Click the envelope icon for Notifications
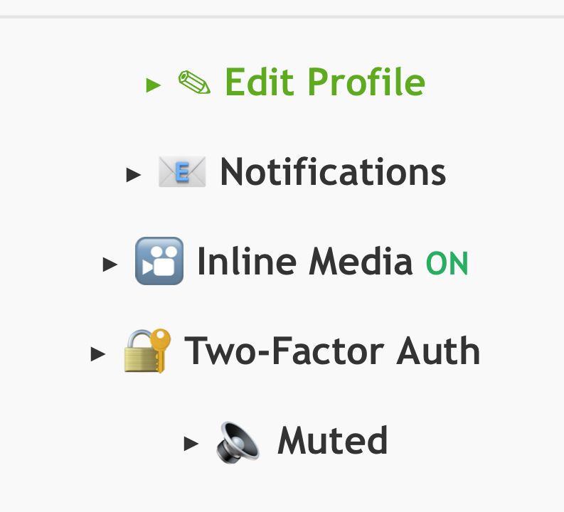 182,173
